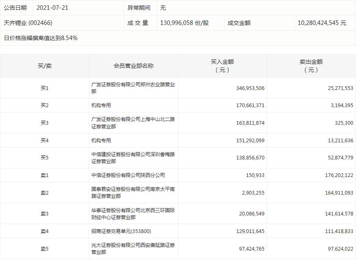
Task: Select the 买1 row label
Action: pyautogui.click(x=45, y=88)
